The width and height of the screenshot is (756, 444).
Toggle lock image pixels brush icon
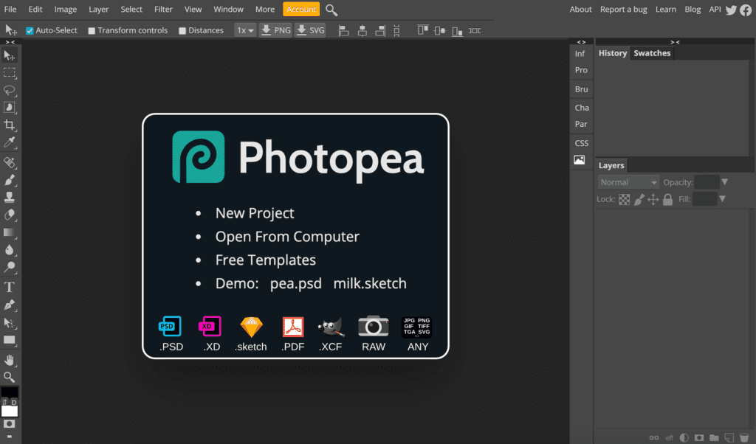coord(639,199)
